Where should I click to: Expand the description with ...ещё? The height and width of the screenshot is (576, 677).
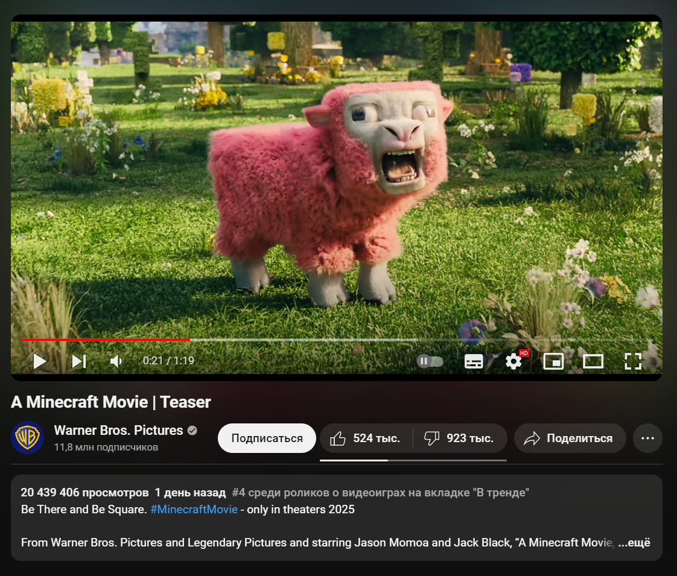[634, 542]
